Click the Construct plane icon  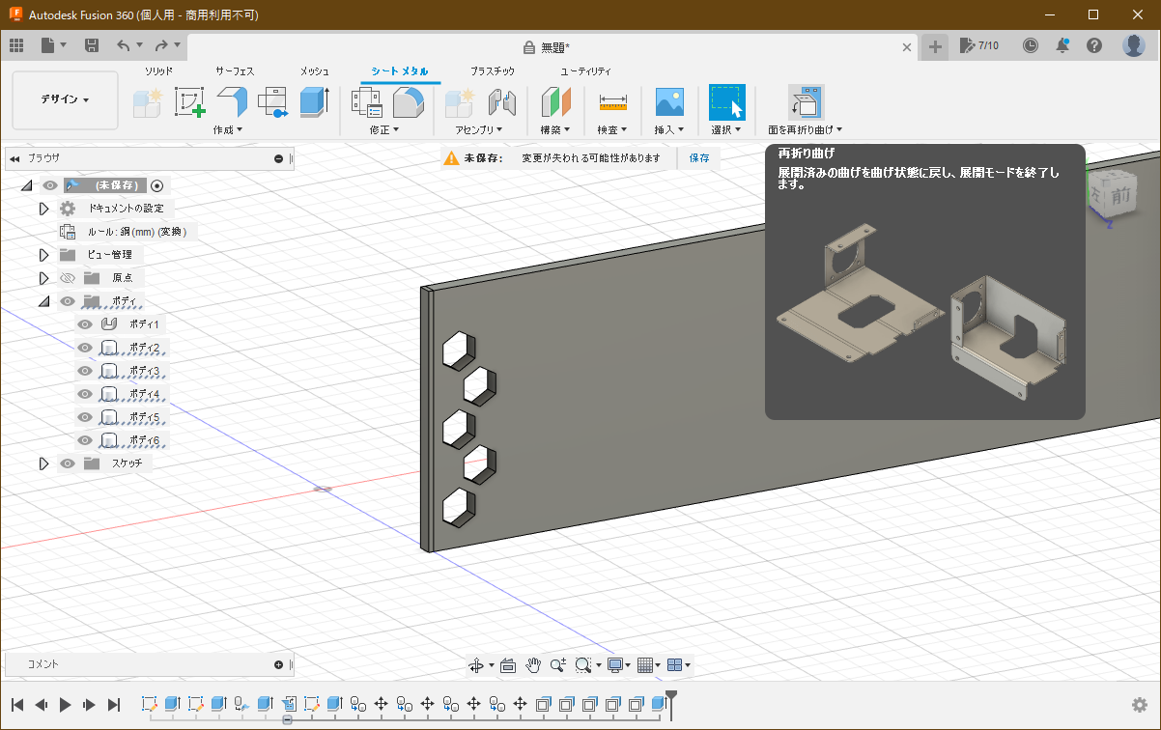(555, 102)
